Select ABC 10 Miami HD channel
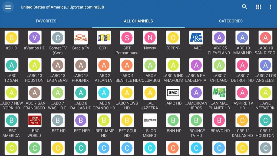The width and height of the screenshot is (277, 156). tap(242, 38)
